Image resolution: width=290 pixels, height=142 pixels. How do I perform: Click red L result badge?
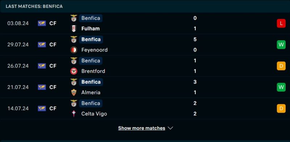(281, 23)
